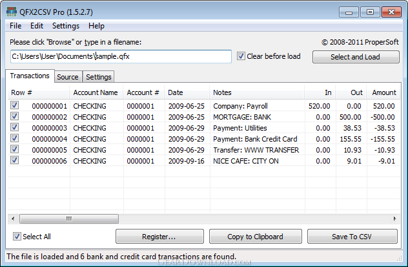This screenshot has width=408, height=267.
Task: Click the Account Name column header
Action: pyautogui.click(x=97, y=92)
